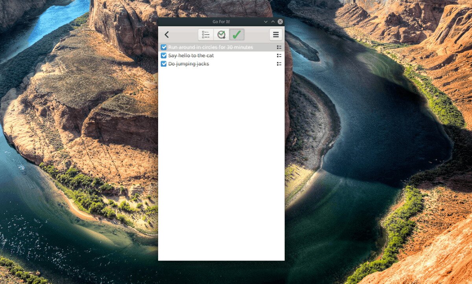Click drag handle icon for 'Run around in circles'
The image size is (472, 284).
(279, 47)
